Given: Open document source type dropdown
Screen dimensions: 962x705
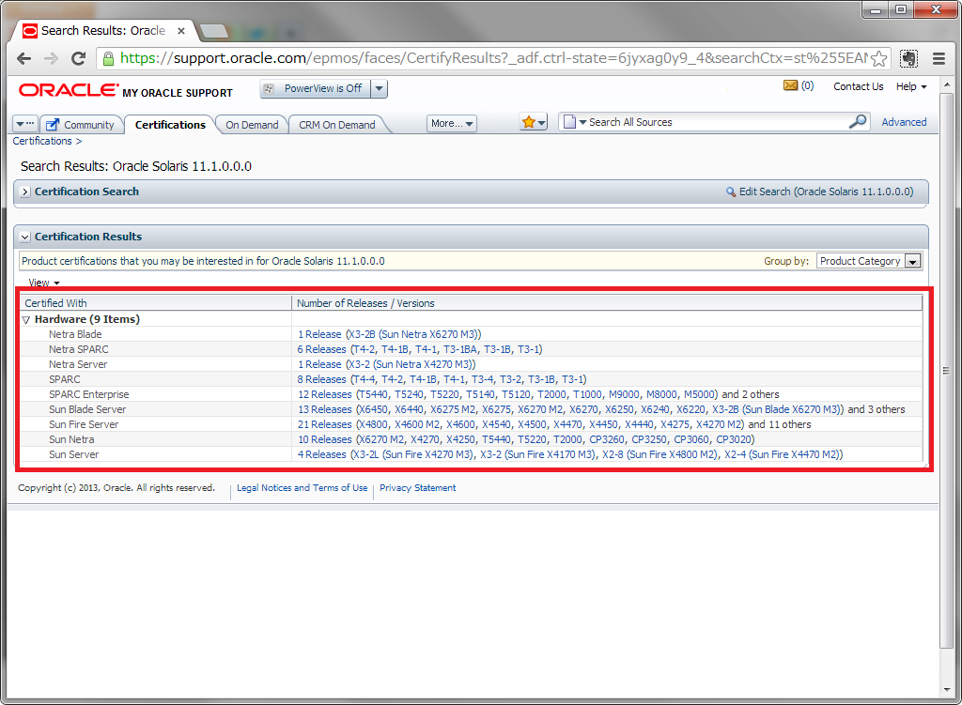Looking at the screenshot, I should 575,122.
